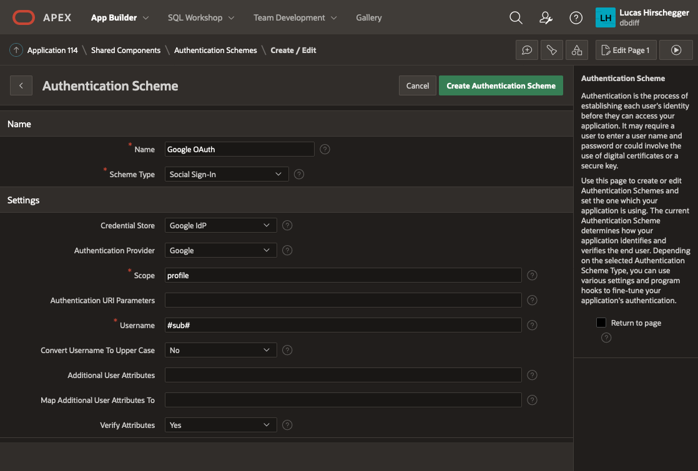Click Create Authentication Scheme

[501, 85]
